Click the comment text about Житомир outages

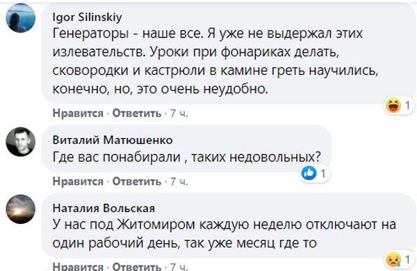224,234
